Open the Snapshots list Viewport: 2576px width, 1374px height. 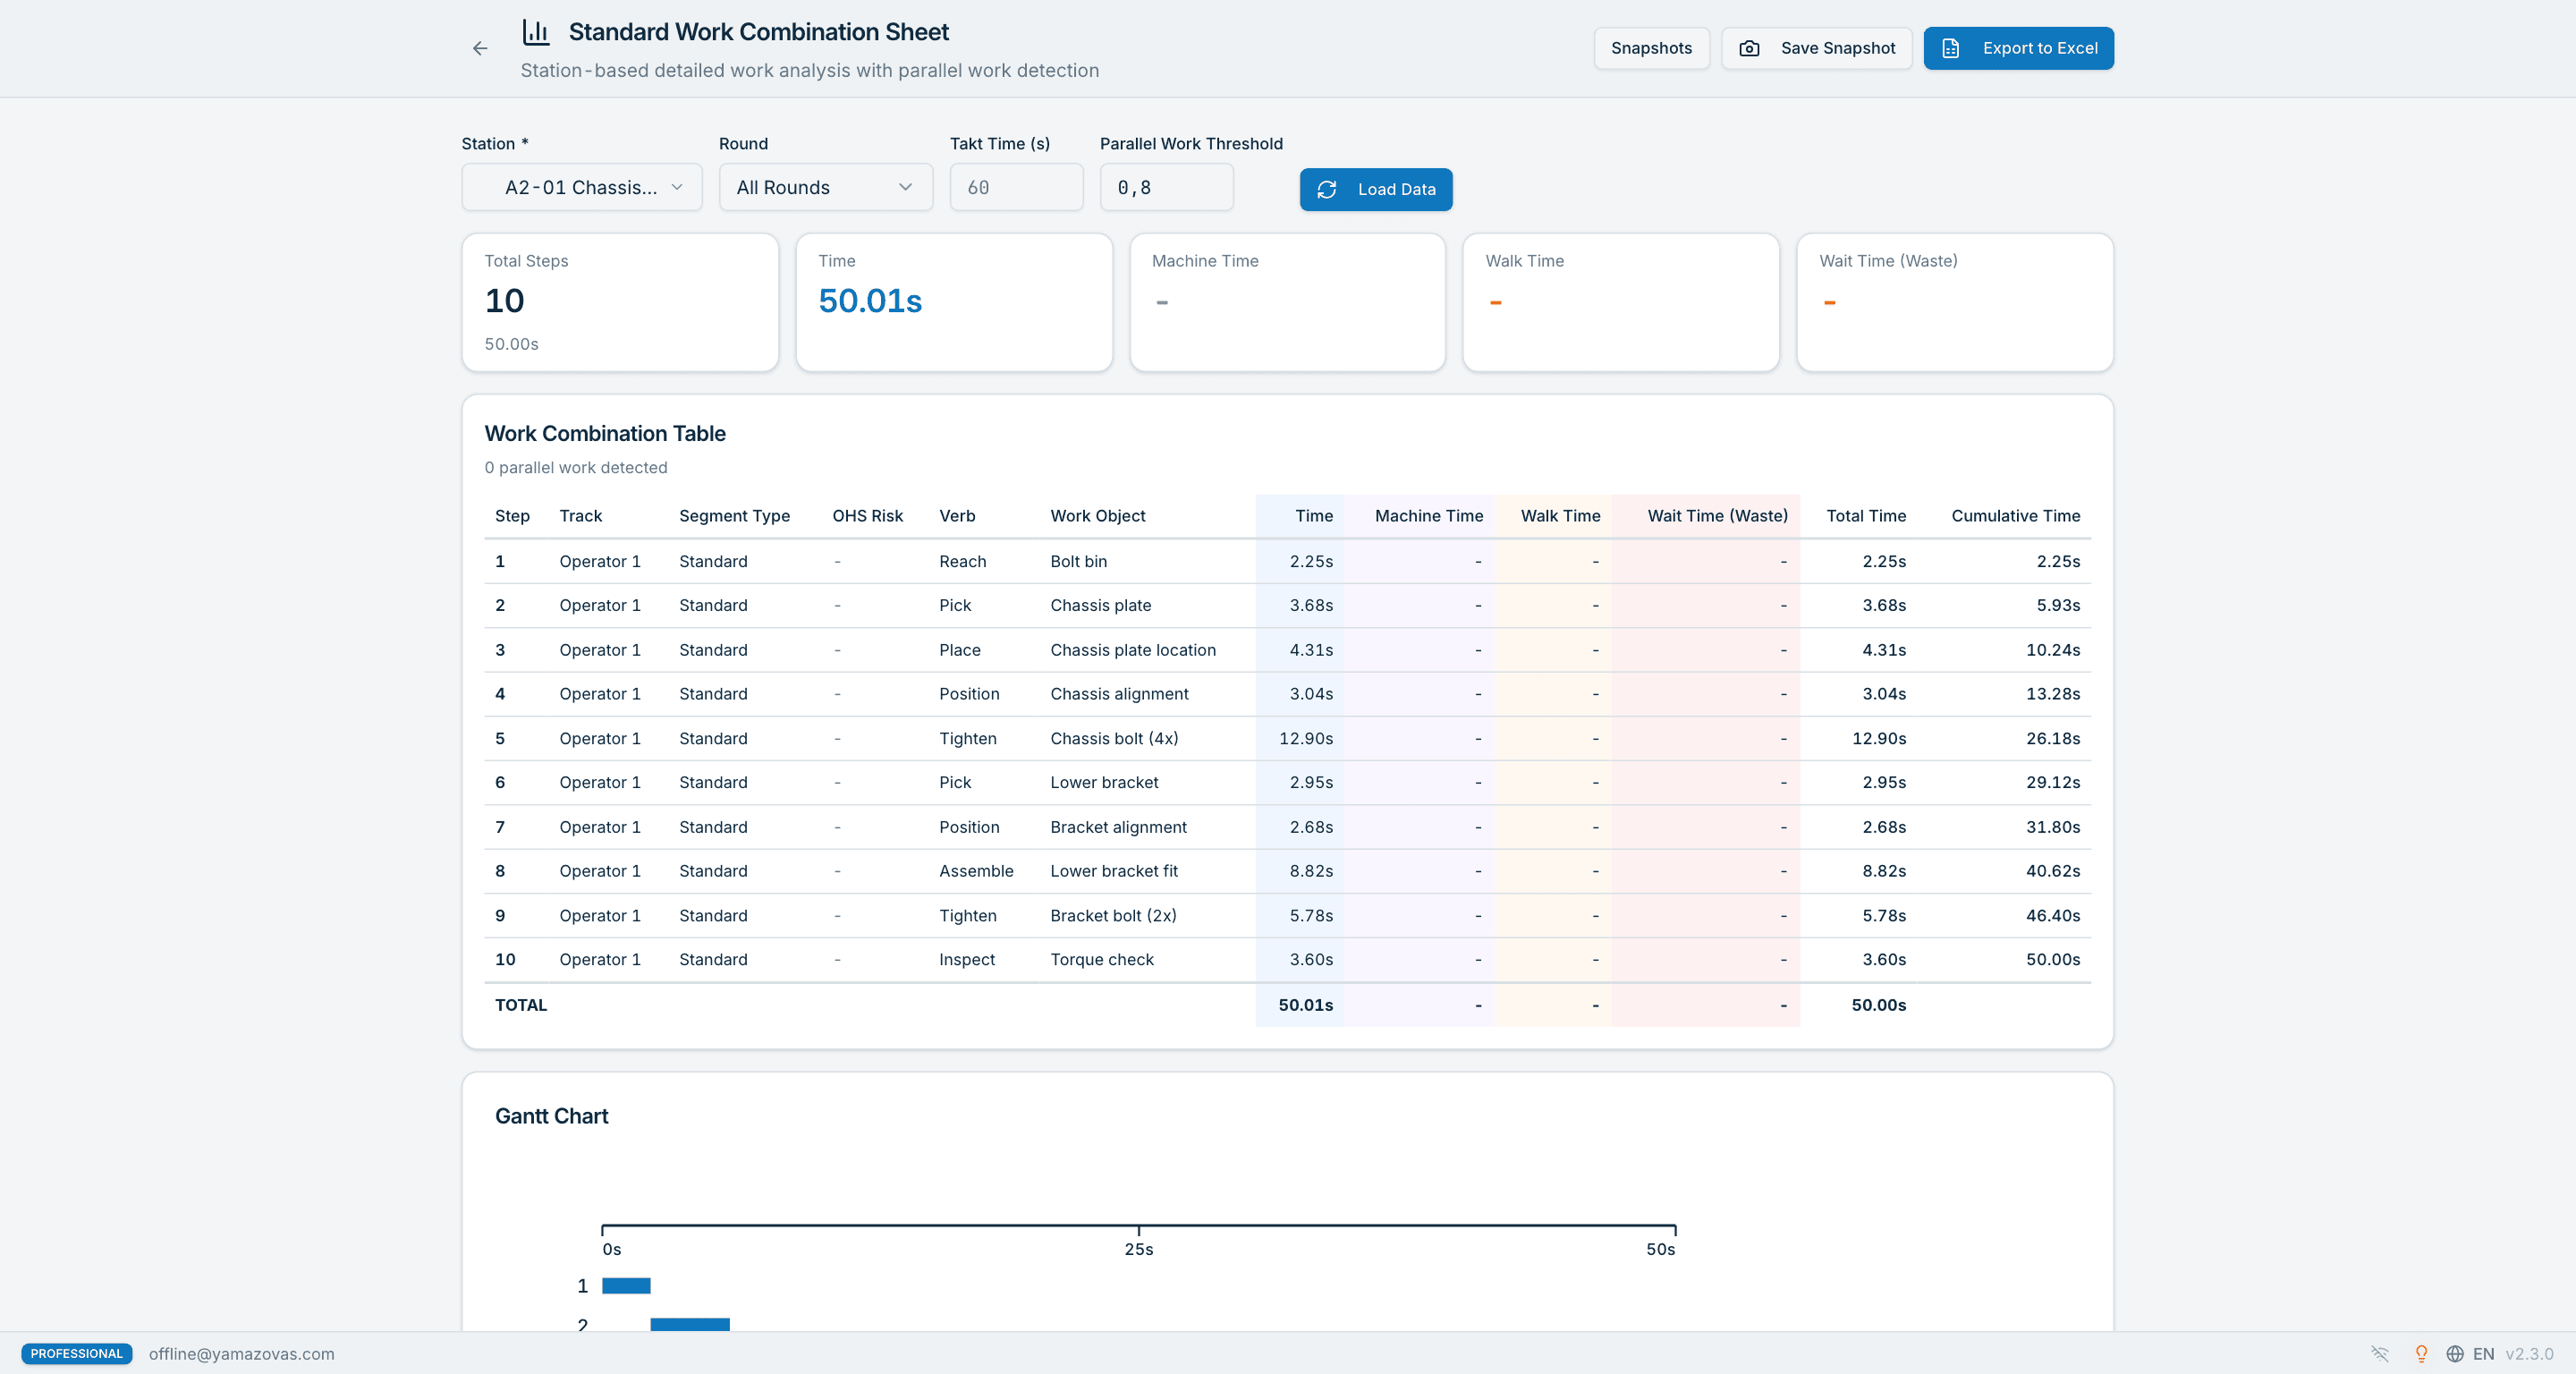[x=1651, y=48]
